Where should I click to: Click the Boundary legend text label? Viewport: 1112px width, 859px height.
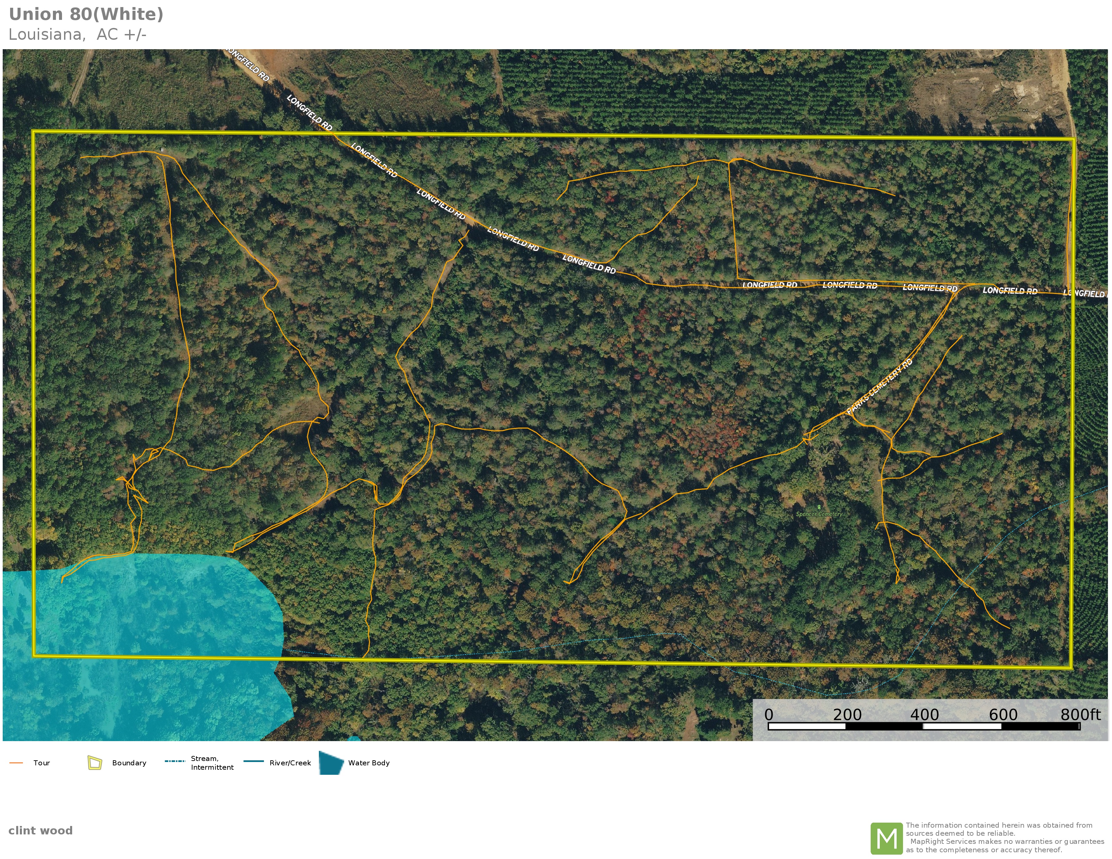coord(129,763)
